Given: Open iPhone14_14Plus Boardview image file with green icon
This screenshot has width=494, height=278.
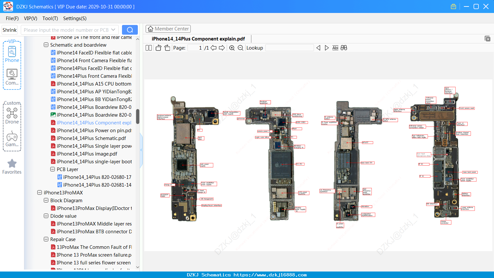Looking at the screenshot, I should pos(53,115).
